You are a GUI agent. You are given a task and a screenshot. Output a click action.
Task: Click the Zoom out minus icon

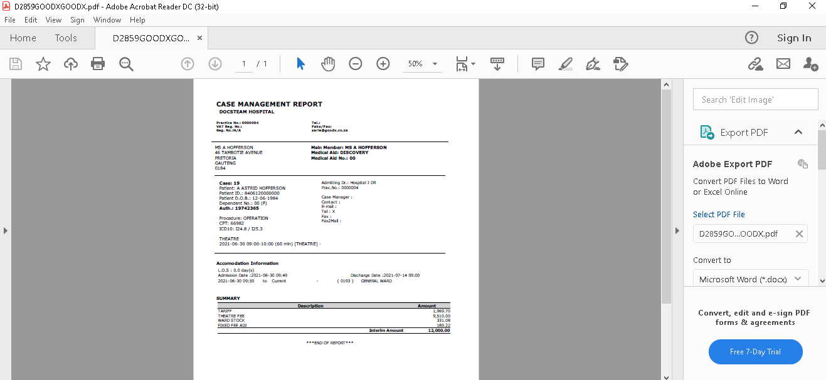point(356,64)
